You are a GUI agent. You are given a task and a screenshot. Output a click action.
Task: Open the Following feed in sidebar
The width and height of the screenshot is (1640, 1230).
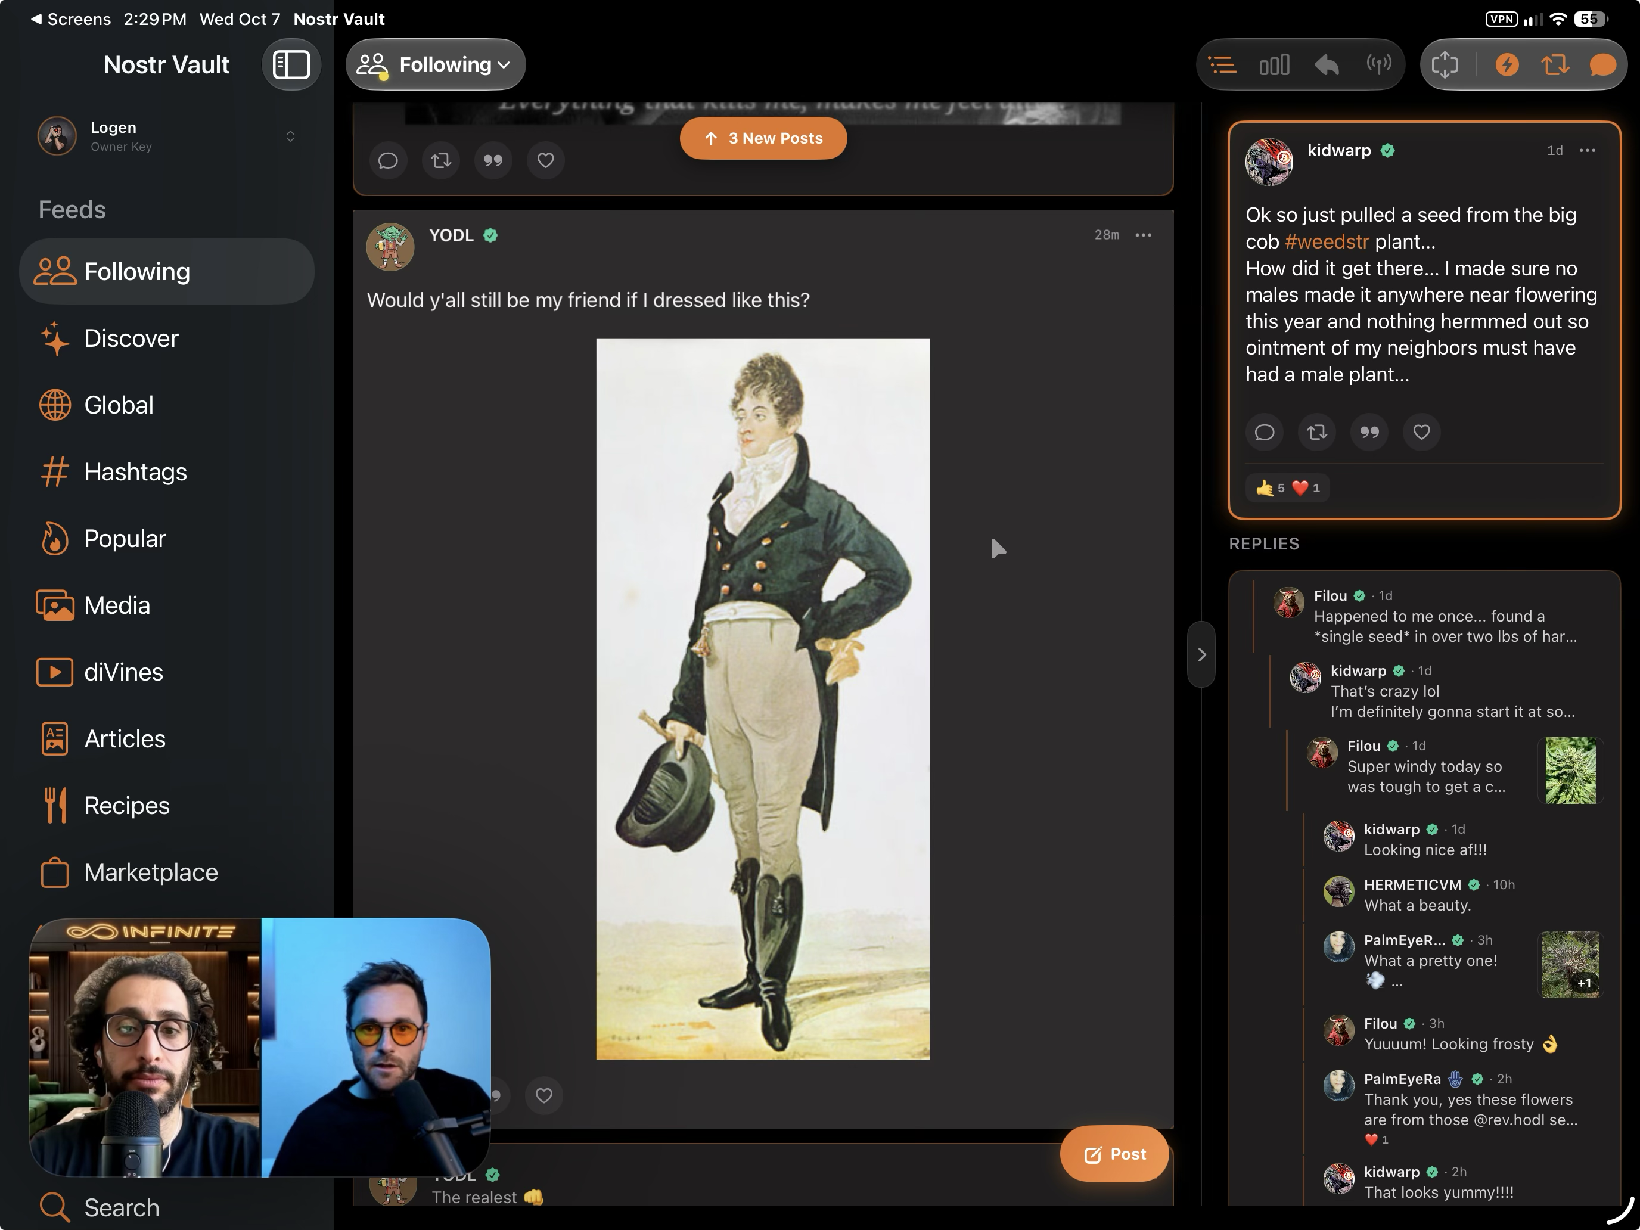tap(167, 271)
